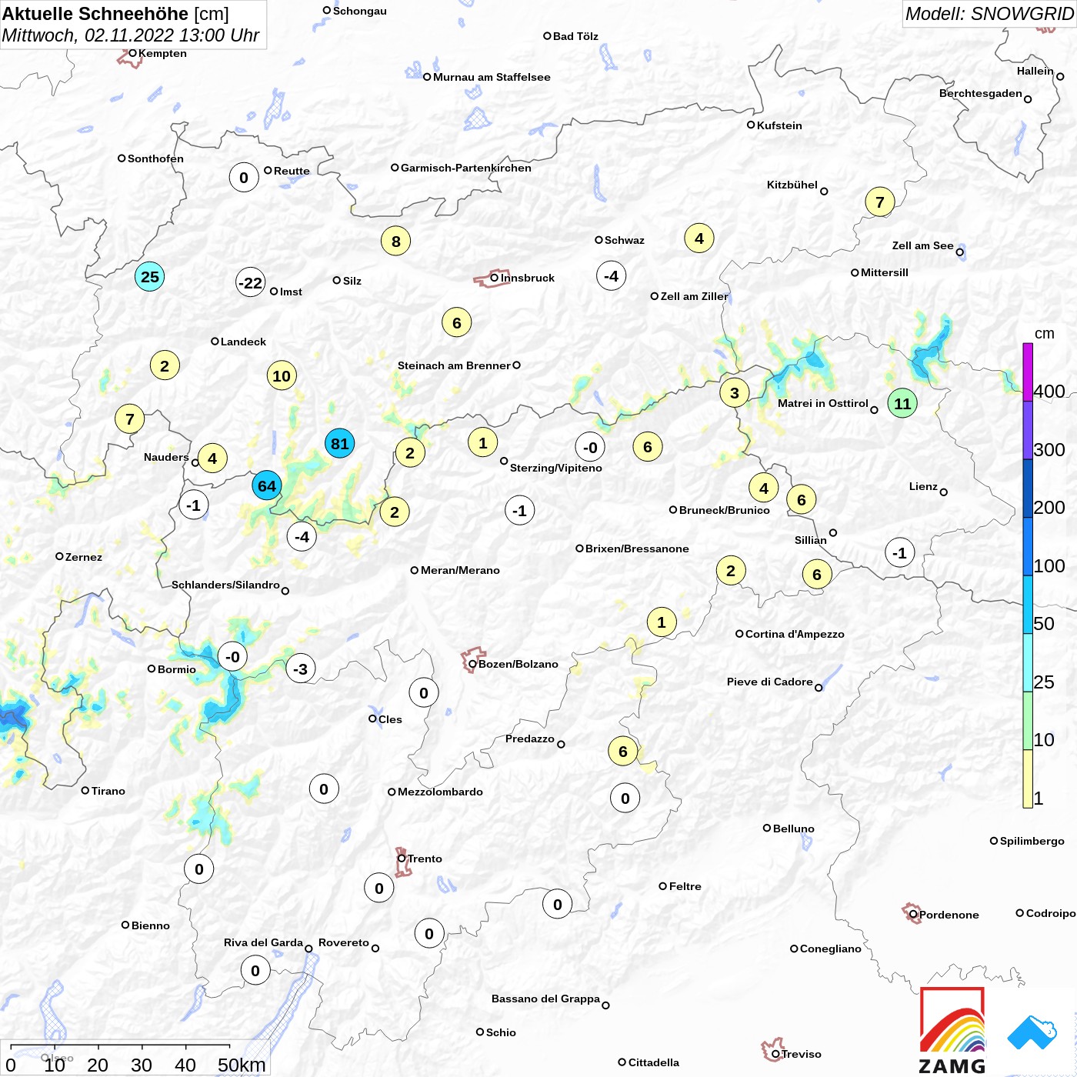Click the Landeck town label
Screen dimensions: 1077x1077
[243, 342]
